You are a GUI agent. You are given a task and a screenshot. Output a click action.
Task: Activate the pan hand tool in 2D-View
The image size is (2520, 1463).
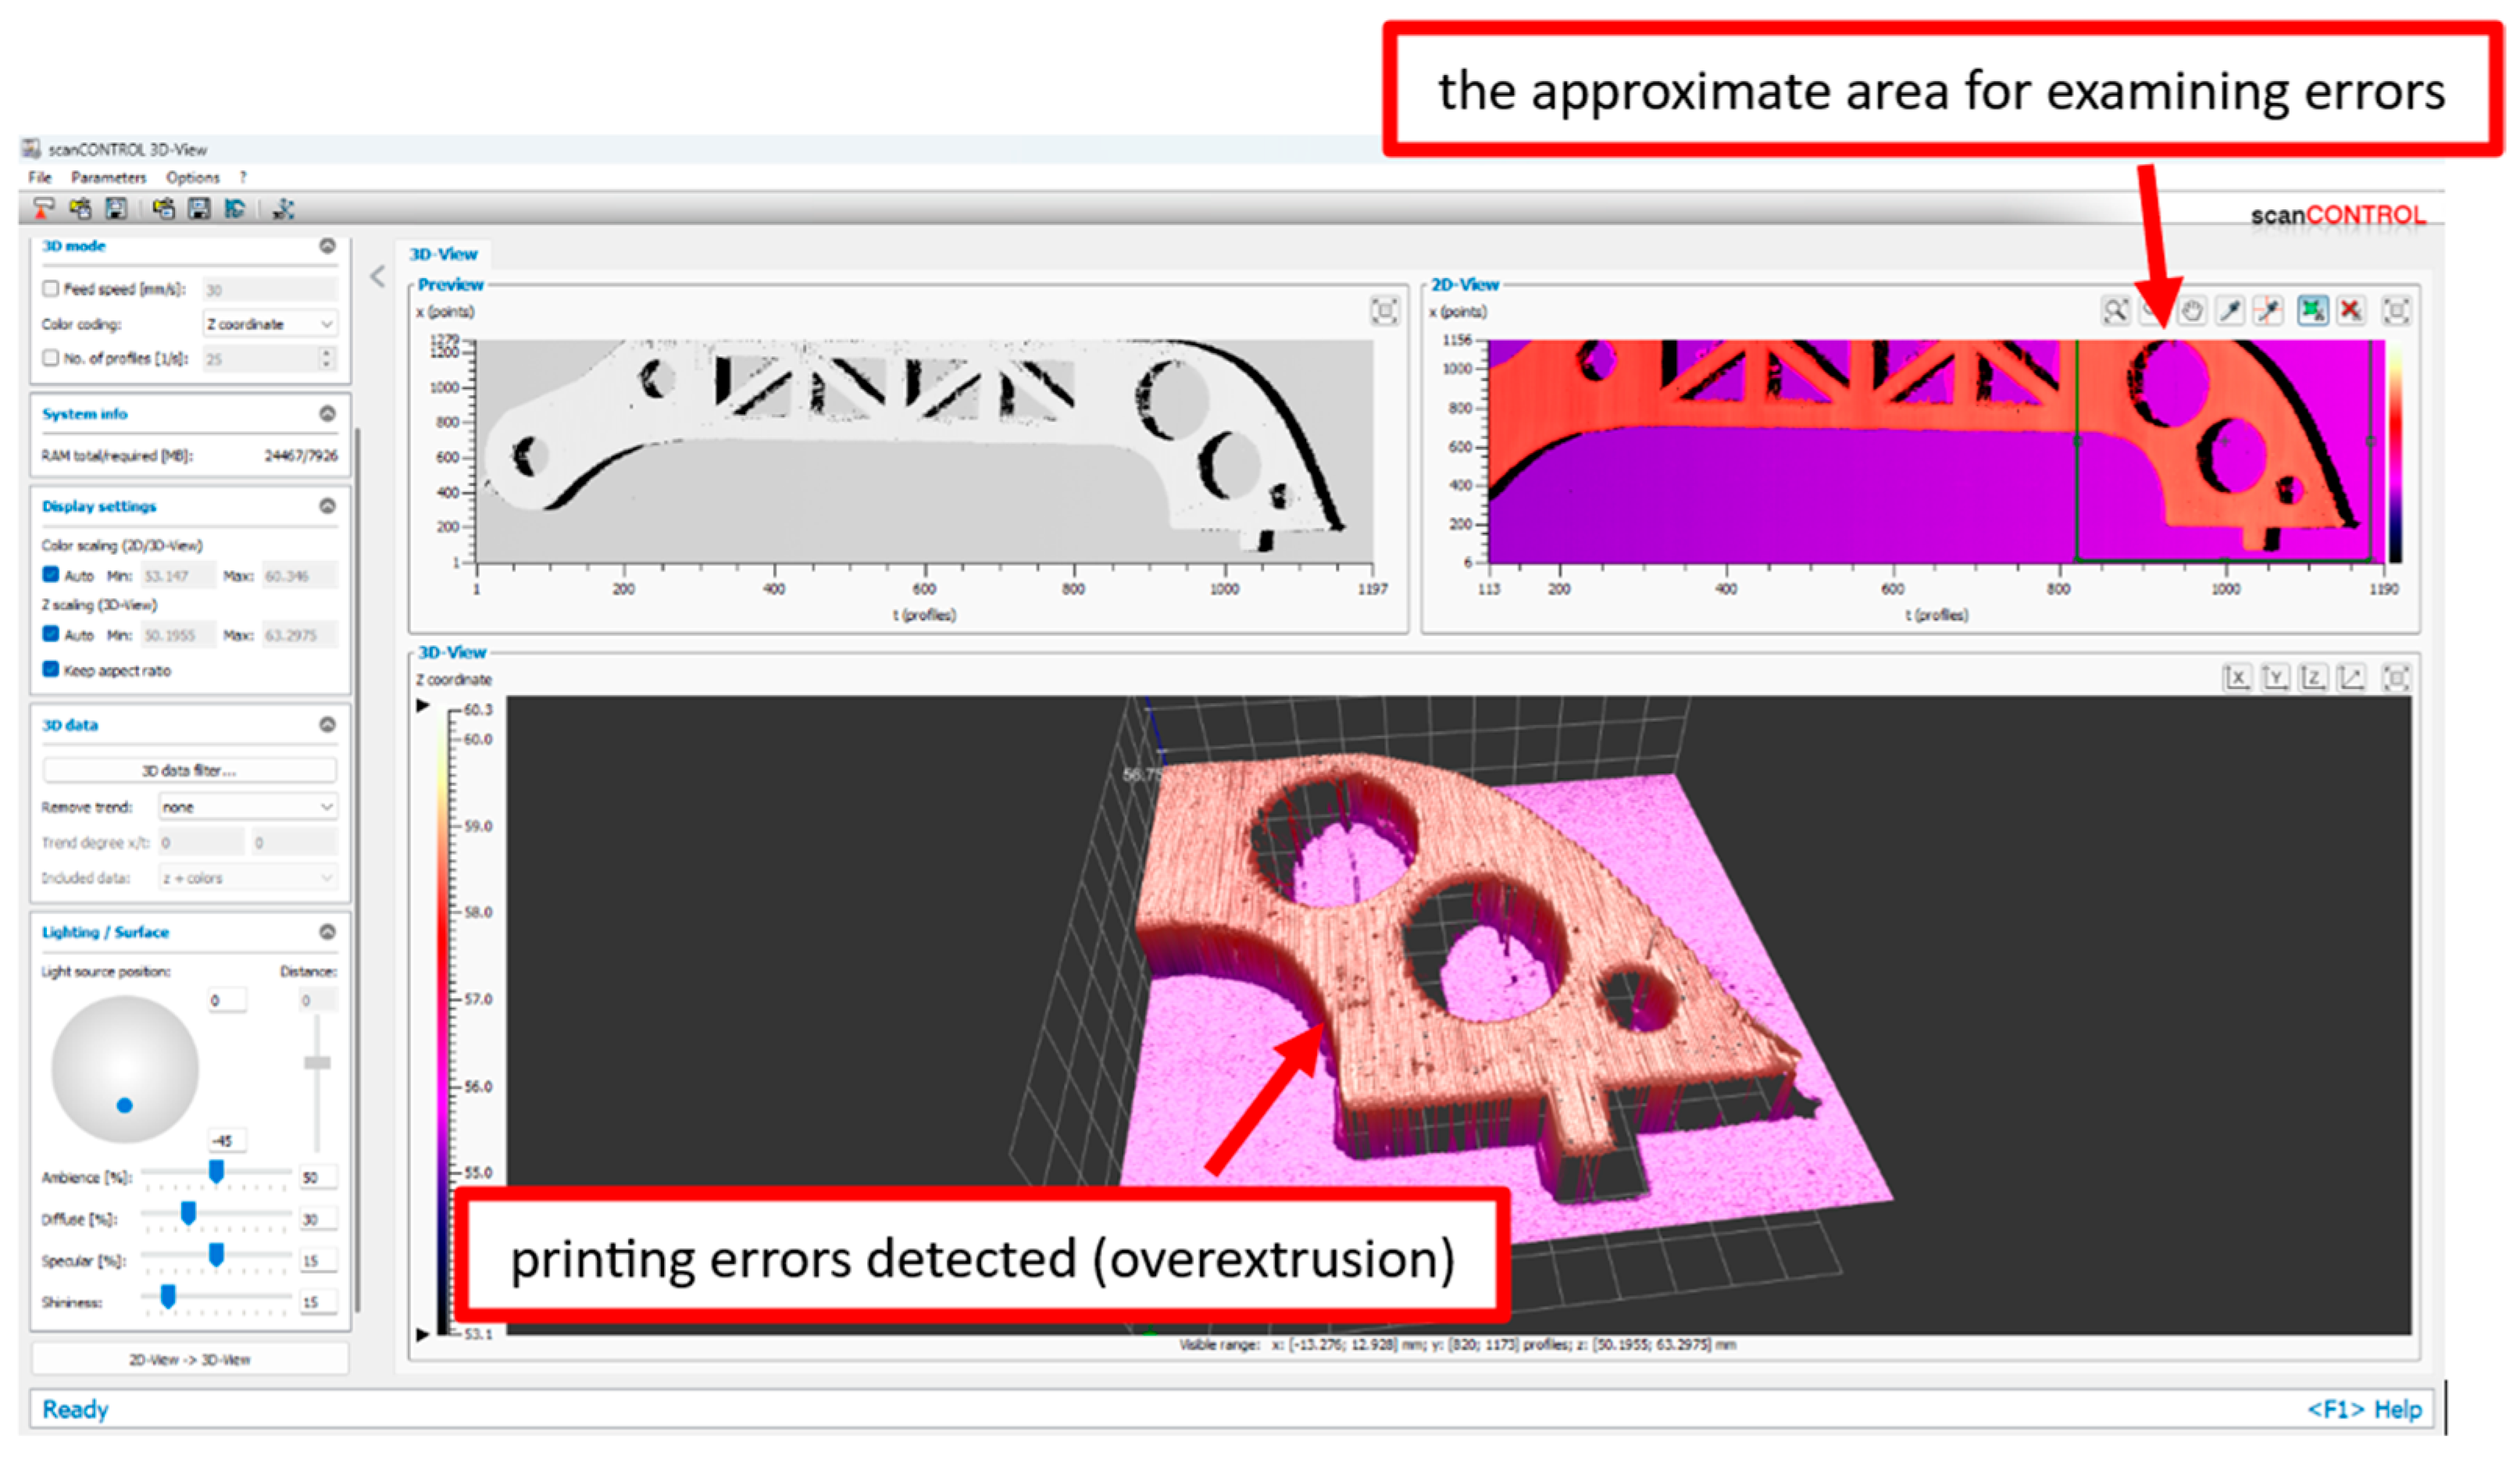[x=2191, y=310]
